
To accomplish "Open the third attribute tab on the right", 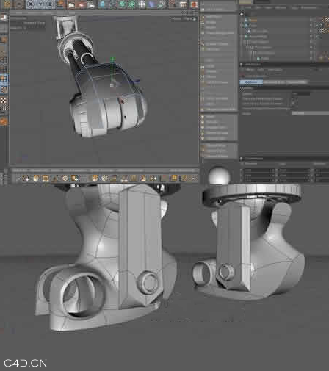I will click(x=297, y=82).
